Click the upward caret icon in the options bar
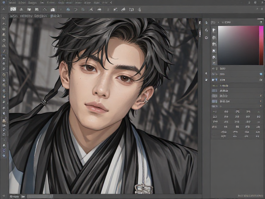 (45, 10)
